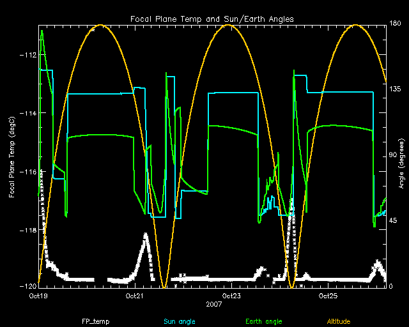Click the 135 degree right axis label
Image resolution: width=409 pixels, height=327 pixels.
[395, 89]
